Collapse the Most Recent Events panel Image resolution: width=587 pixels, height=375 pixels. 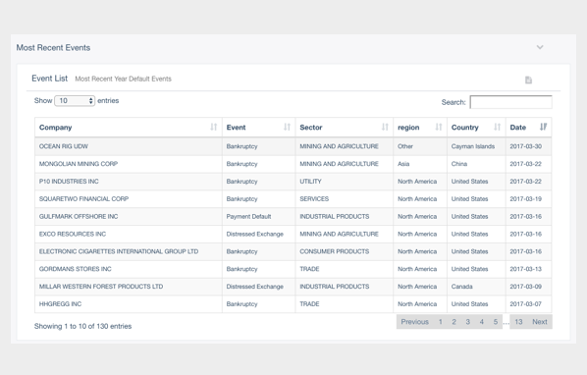(x=540, y=47)
